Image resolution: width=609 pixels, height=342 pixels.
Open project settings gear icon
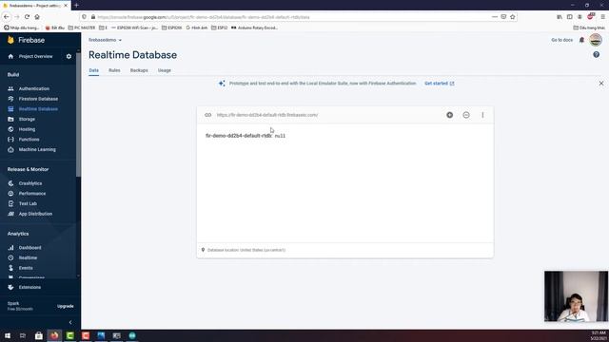(x=69, y=57)
